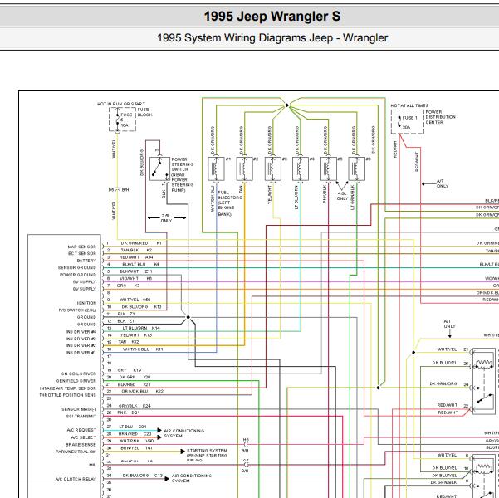Click the "WHT/YEL G50" wire label at pin 9
499x498 pixels.
[x=135, y=300]
